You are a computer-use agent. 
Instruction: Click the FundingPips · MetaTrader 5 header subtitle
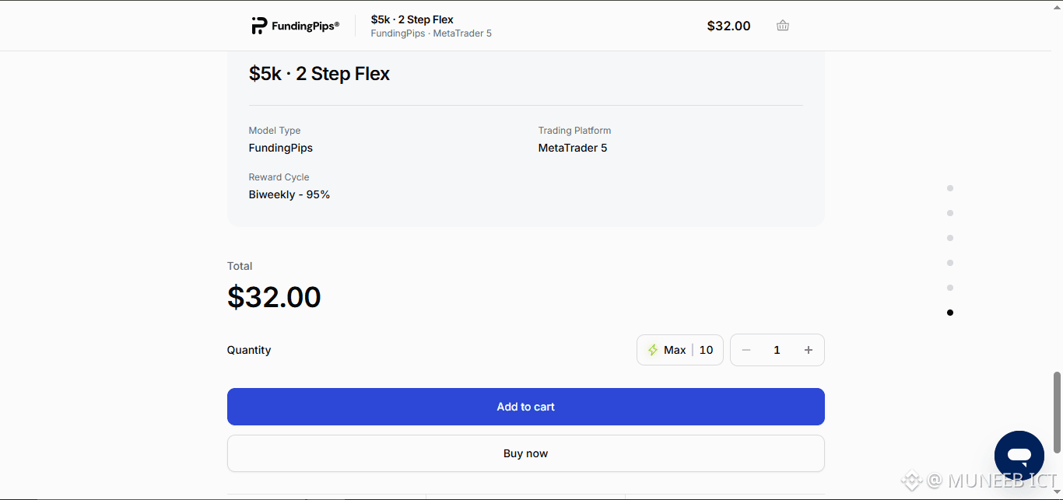coord(431,33)
